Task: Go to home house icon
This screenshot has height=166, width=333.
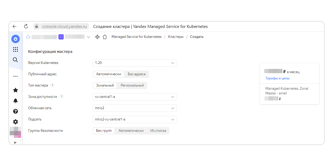Action: pyautogui.click(x=105, y=37)
